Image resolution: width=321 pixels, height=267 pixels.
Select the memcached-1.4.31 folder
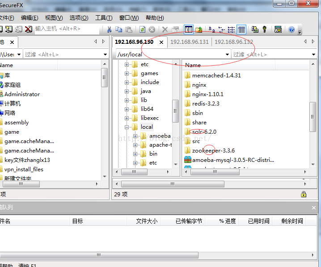coord(216,76)
